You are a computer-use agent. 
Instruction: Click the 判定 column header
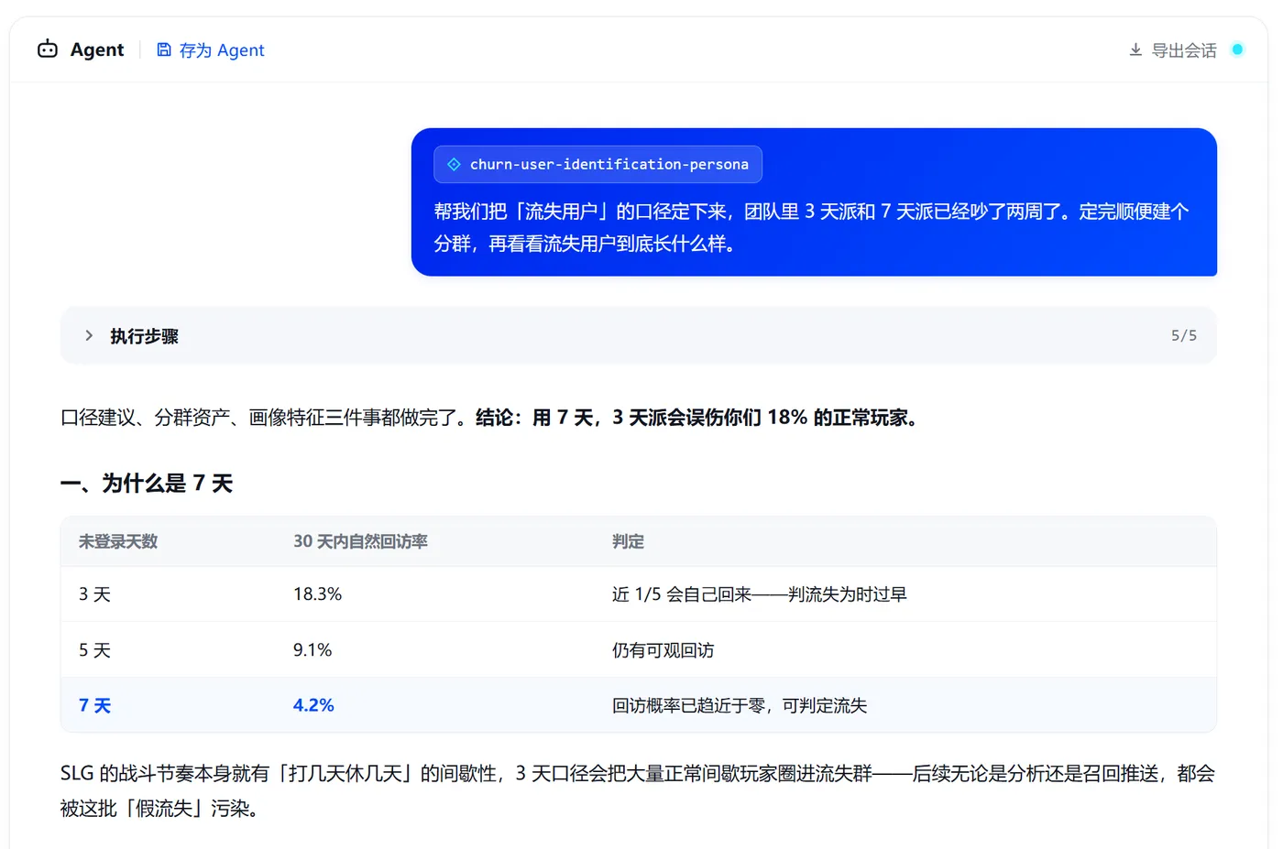(628, 541)
